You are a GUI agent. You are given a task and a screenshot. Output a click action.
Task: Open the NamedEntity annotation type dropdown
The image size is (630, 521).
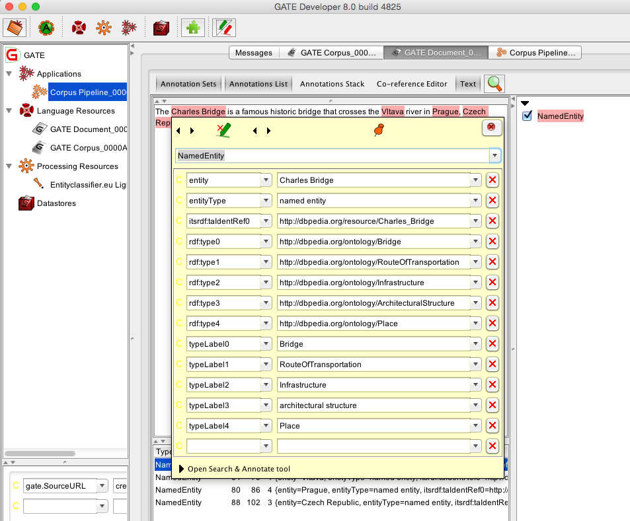click(x=494, y=155)
